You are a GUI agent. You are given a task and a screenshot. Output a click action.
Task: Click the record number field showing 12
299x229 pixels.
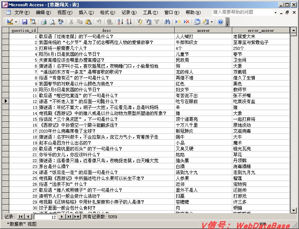45,217
